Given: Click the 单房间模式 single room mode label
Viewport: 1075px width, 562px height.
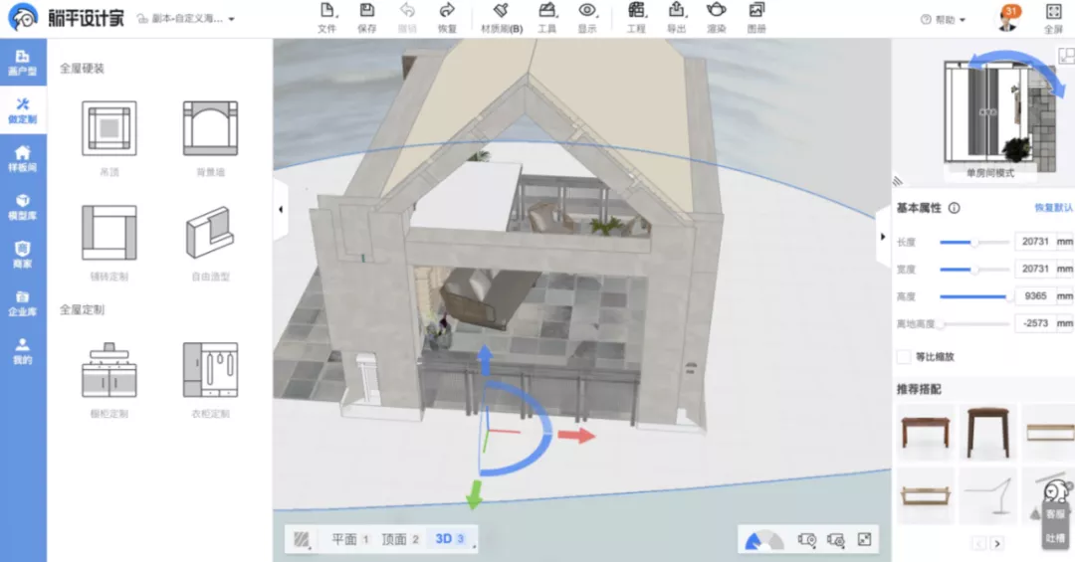Looking at the screenshot, I should pos(990,173).
